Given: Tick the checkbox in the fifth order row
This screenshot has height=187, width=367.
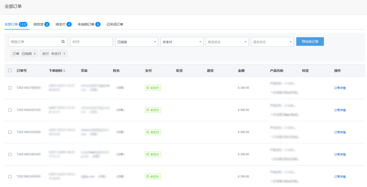Looking at the screenshot, I should click(10, 176).
